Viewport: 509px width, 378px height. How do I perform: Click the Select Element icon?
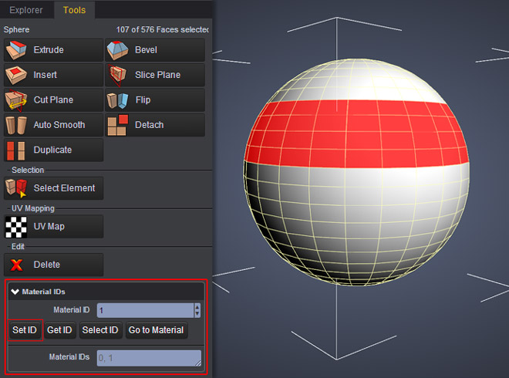click(x=16, y=188)
